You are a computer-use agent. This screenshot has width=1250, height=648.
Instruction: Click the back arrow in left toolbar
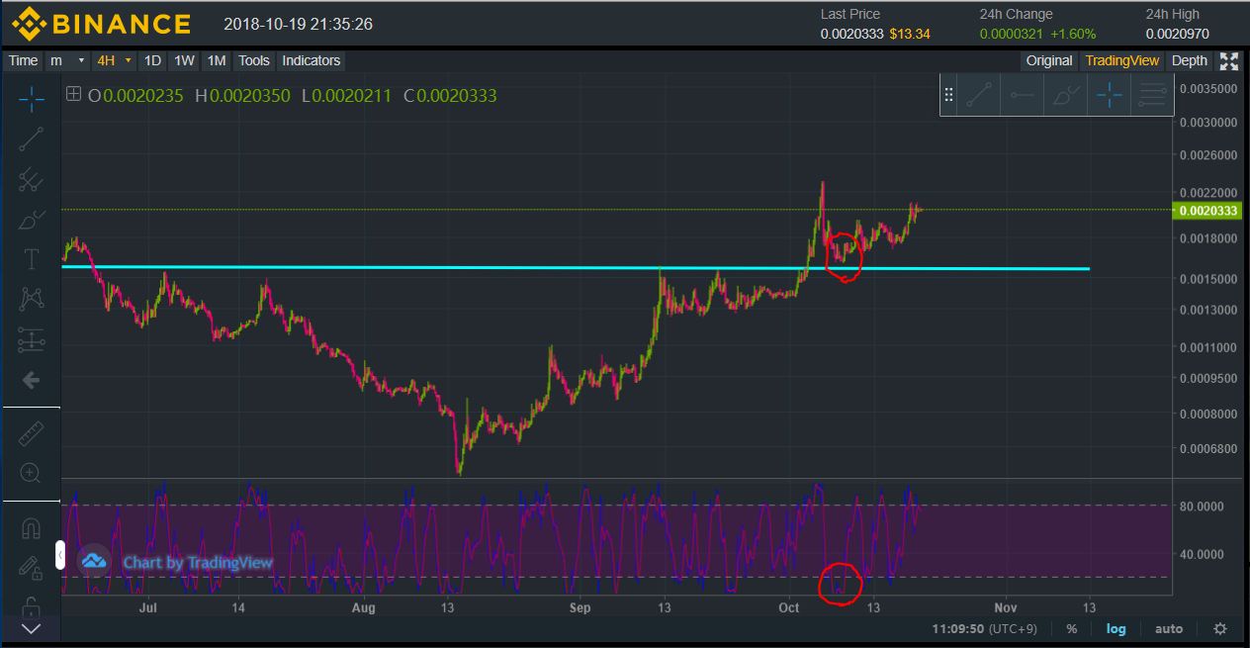point(31,380)
